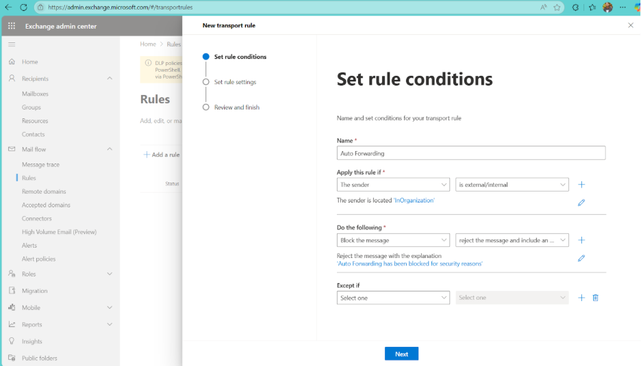Open the browser extensions icon
The height and width of the screenshot is (366, 641).
(x=575, y=8)
